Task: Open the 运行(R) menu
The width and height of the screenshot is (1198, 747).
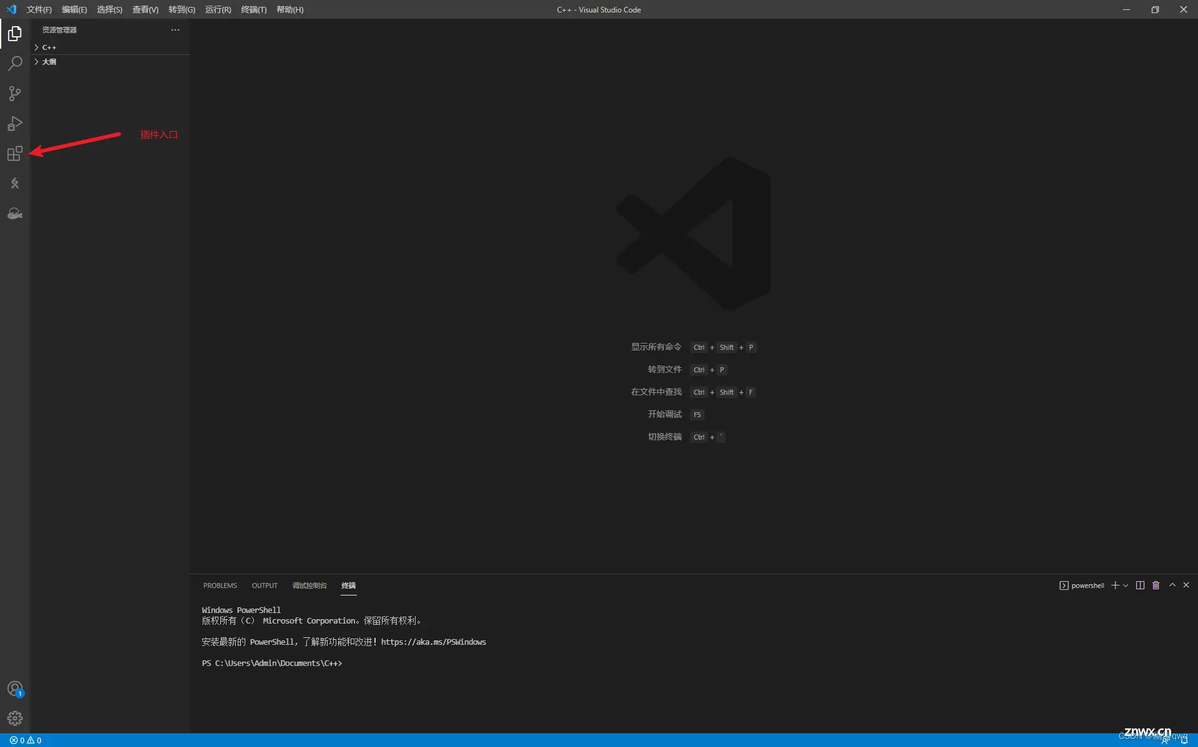Action: coord(218,9)
